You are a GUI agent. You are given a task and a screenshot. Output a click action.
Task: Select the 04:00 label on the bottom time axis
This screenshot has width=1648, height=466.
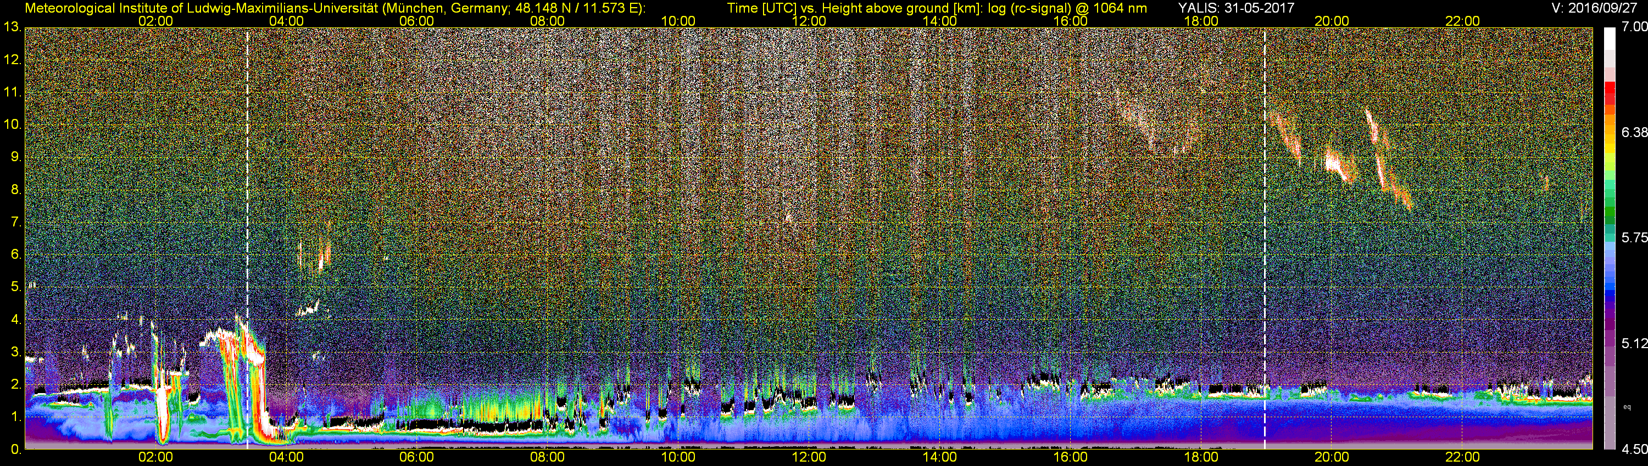tap(286, 457)
